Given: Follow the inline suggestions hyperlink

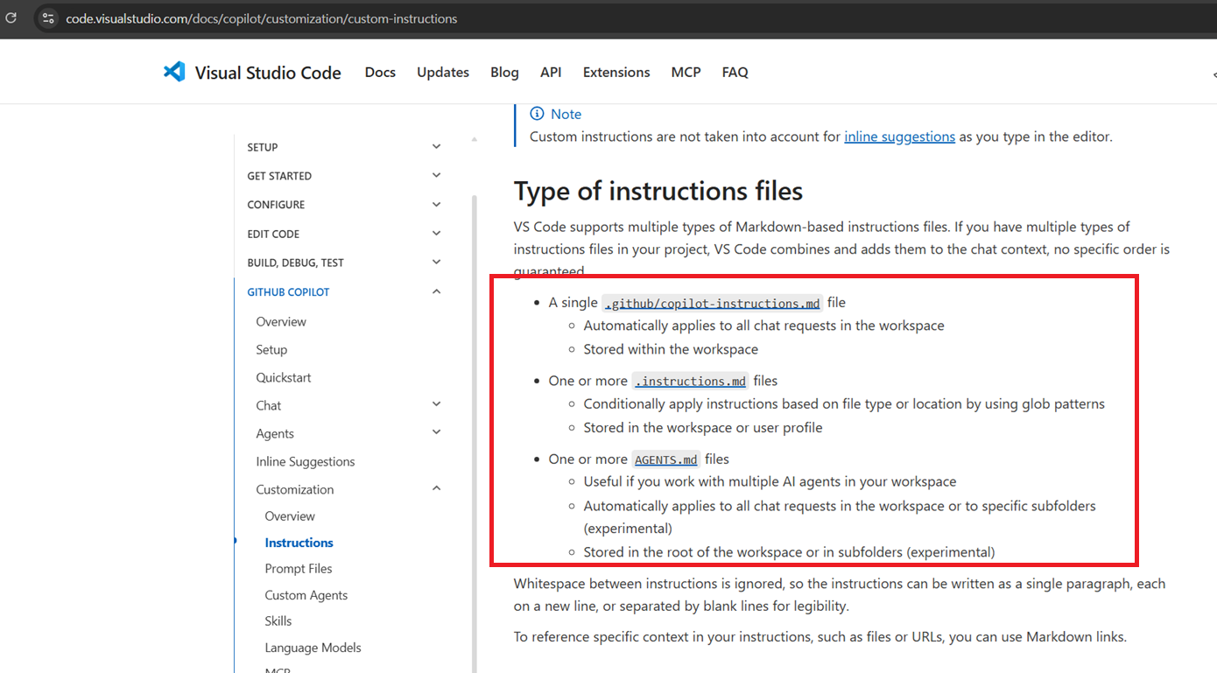Looking at the screenshot, I should pyautogui.click(x=899, y=137).
